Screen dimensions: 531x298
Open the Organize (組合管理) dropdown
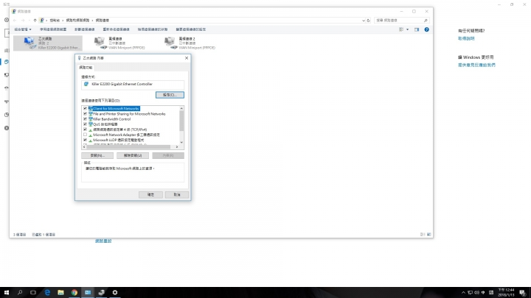[23, 29]
